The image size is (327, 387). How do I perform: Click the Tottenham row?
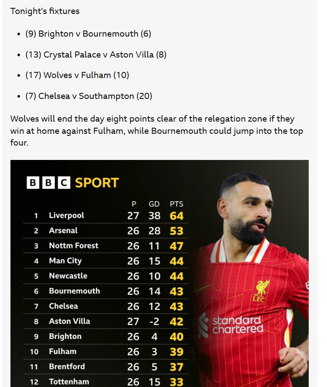[x=106, y=382]
